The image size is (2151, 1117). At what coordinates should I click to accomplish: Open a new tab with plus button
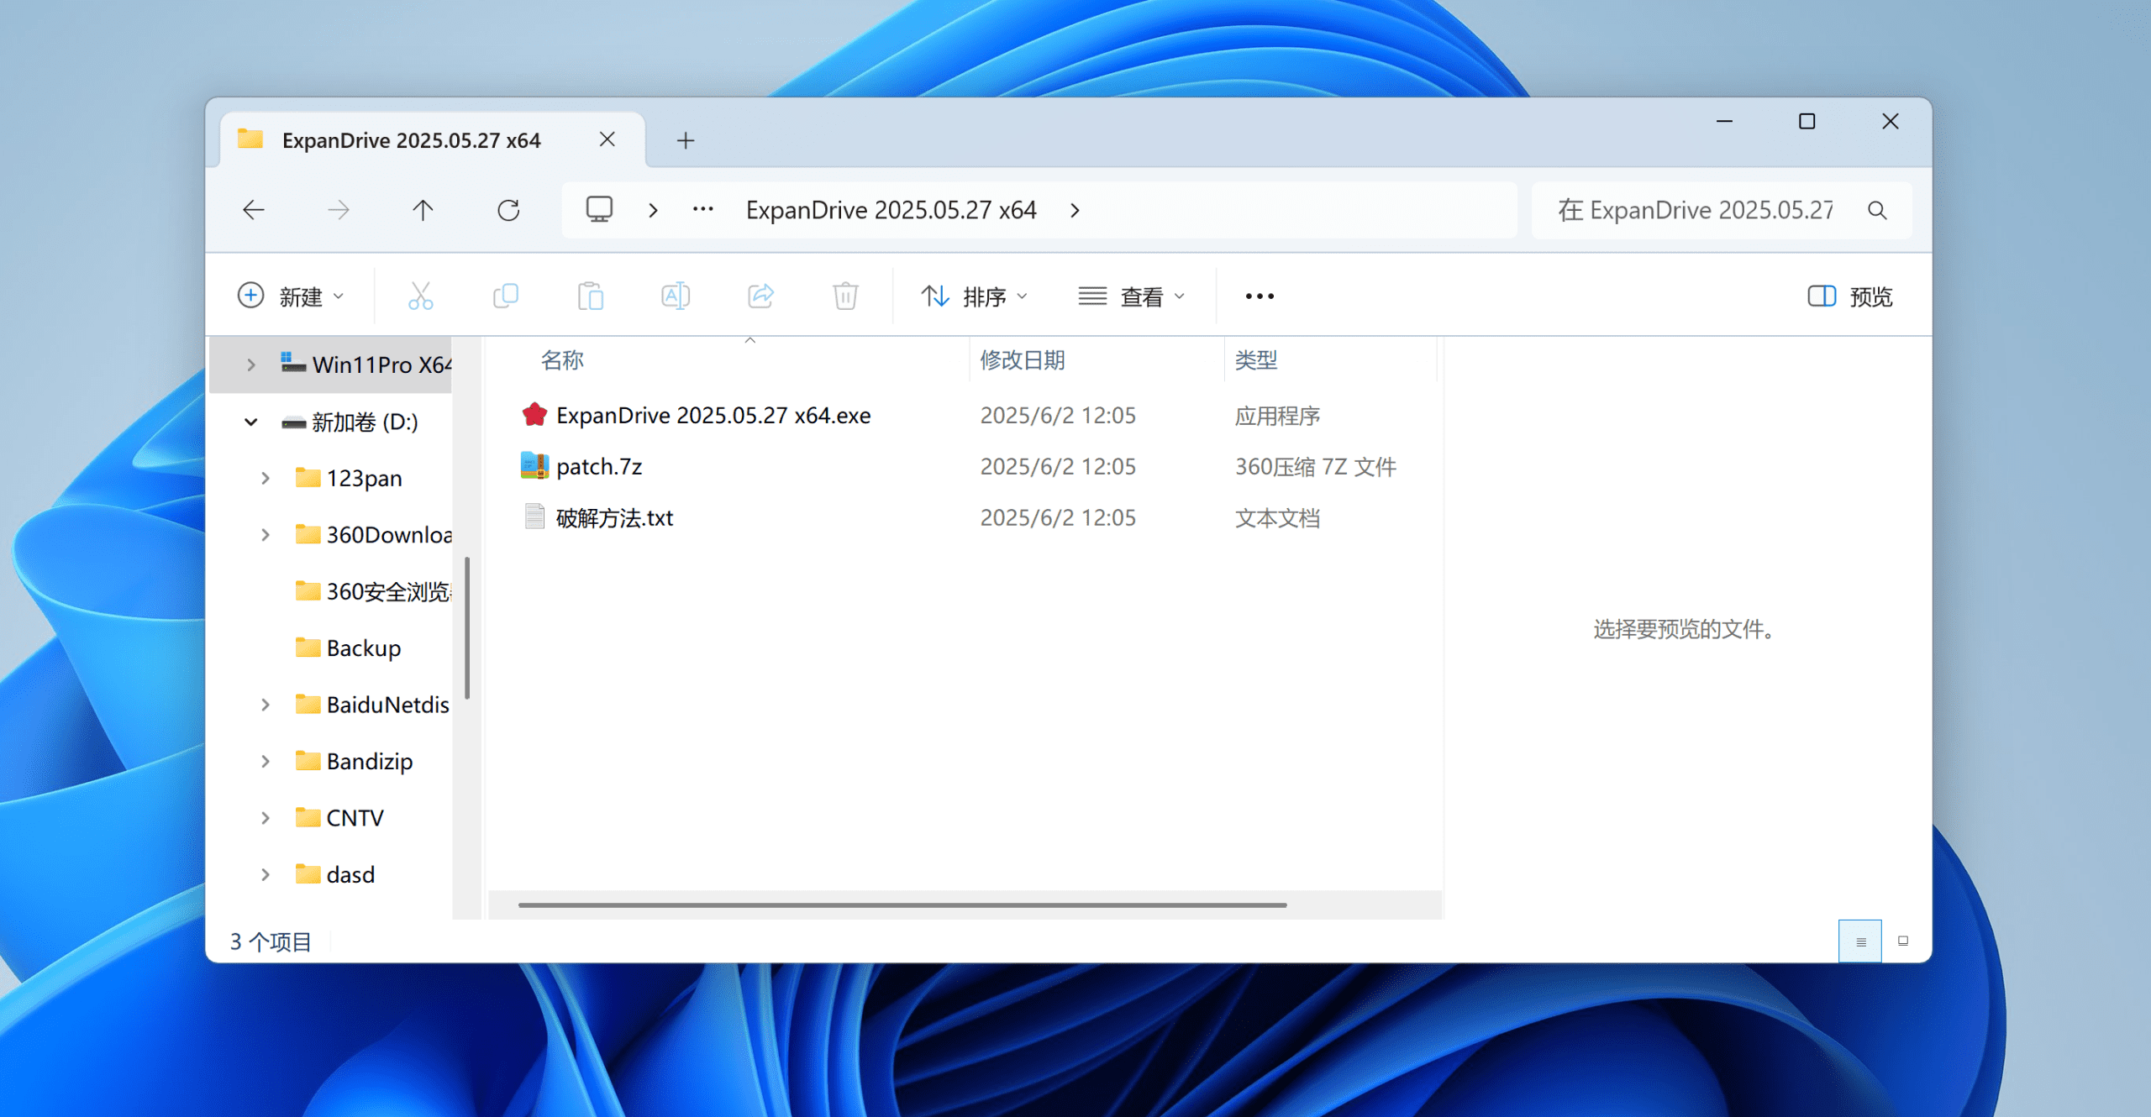coord(686,140)
